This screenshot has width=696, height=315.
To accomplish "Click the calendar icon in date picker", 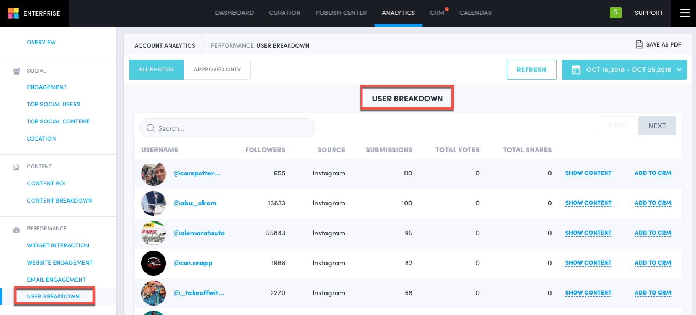I will pos(576,70).
